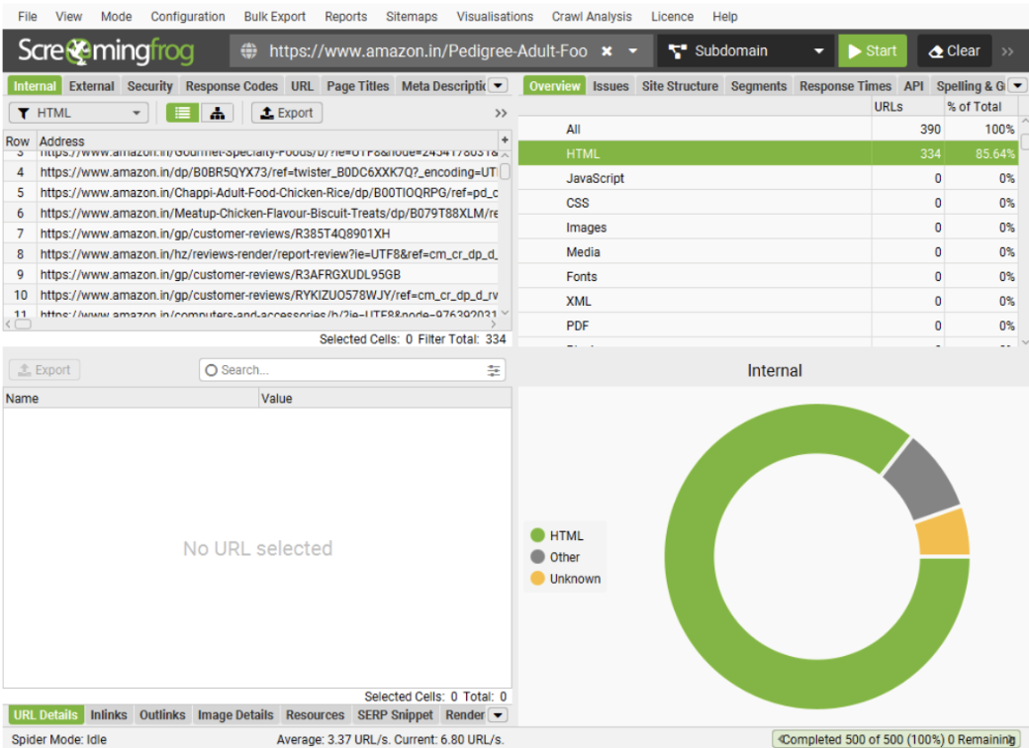The width and height of the screenshot is (1029, 748).
Task: Switch to the Inlinks tab
Action: coord(108,715)
